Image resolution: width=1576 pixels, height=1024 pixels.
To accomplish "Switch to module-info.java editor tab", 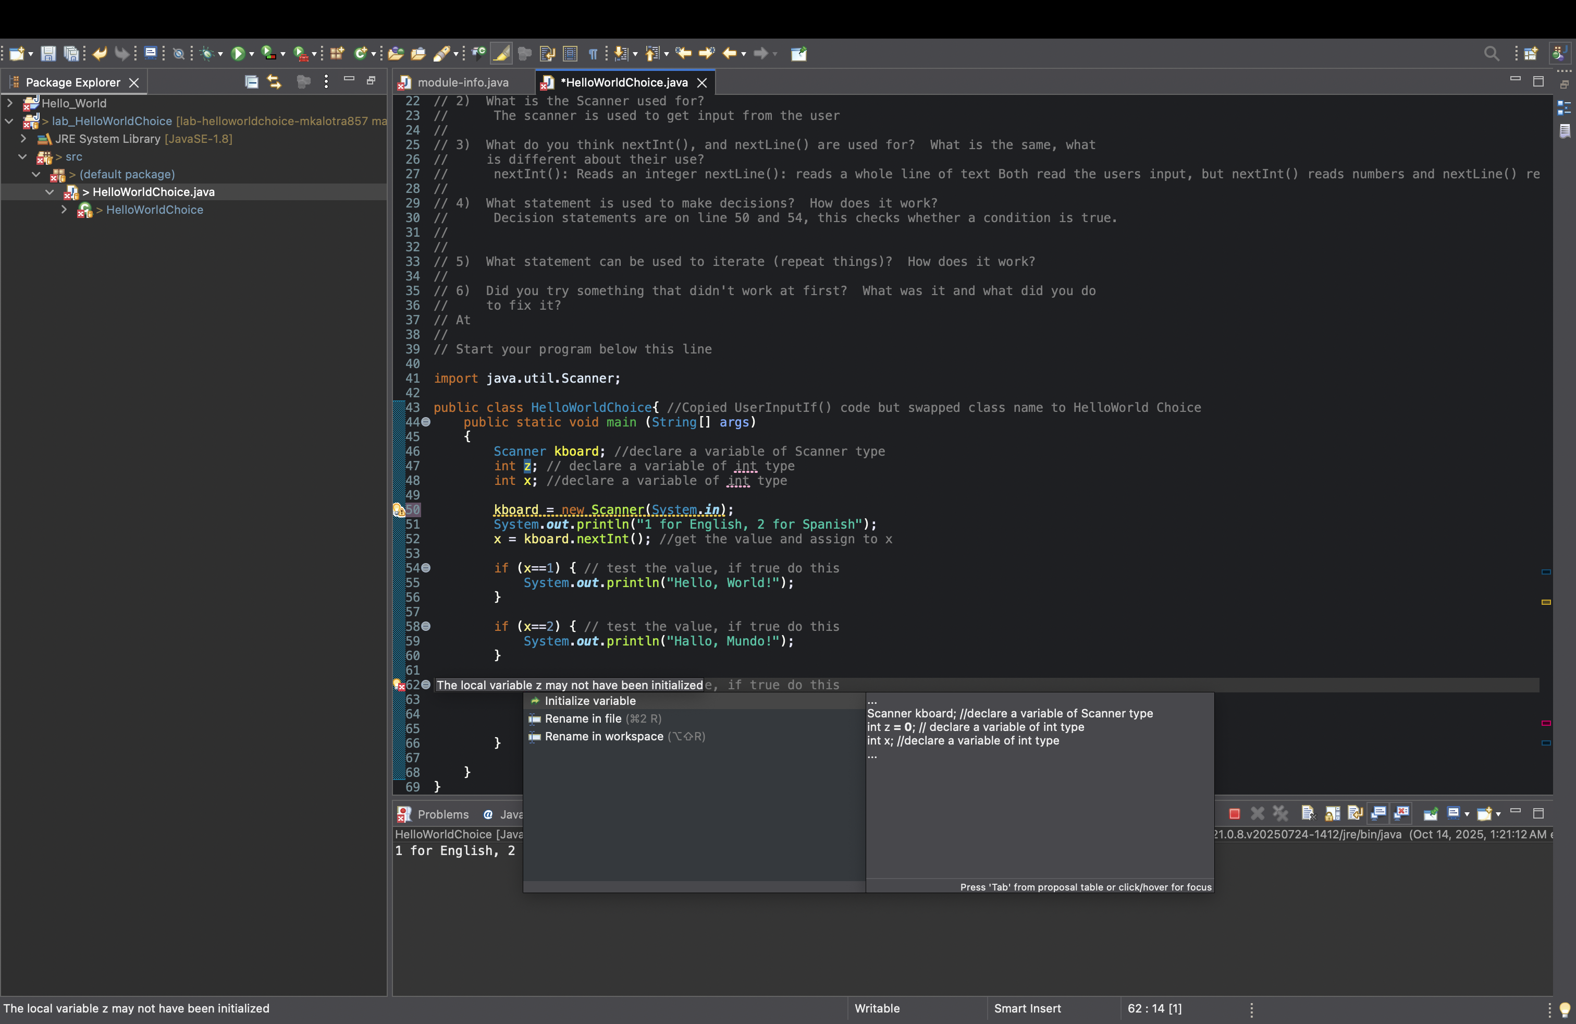I will [x=462, y=83].
